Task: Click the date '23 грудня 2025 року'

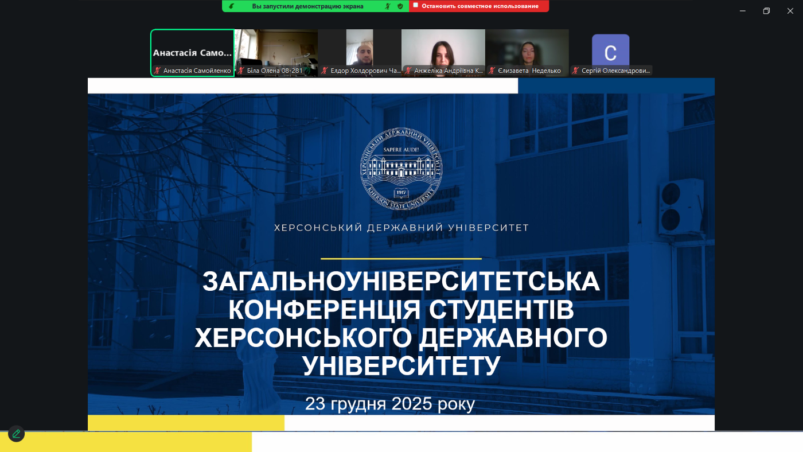Action: (390, 404)
